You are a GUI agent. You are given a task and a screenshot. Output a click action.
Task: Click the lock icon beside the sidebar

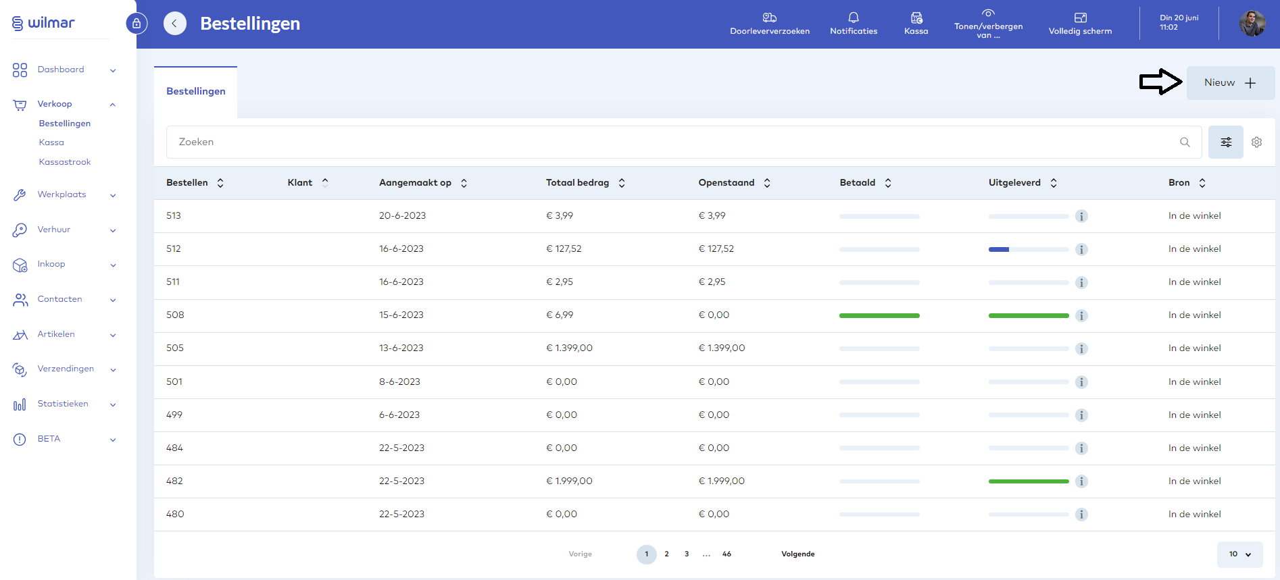point(137,24)
